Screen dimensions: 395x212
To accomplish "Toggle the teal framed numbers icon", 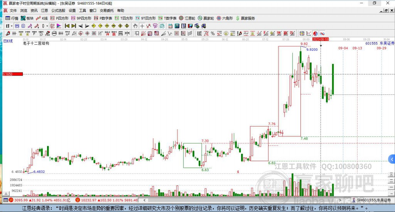I will coord(162,26).
